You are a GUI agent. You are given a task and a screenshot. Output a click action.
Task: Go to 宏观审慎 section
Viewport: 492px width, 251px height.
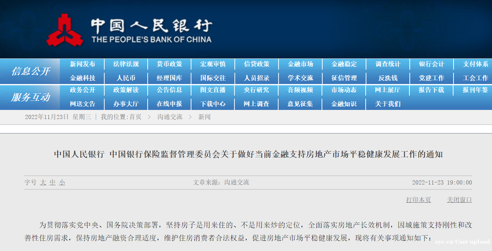point(213,64)
